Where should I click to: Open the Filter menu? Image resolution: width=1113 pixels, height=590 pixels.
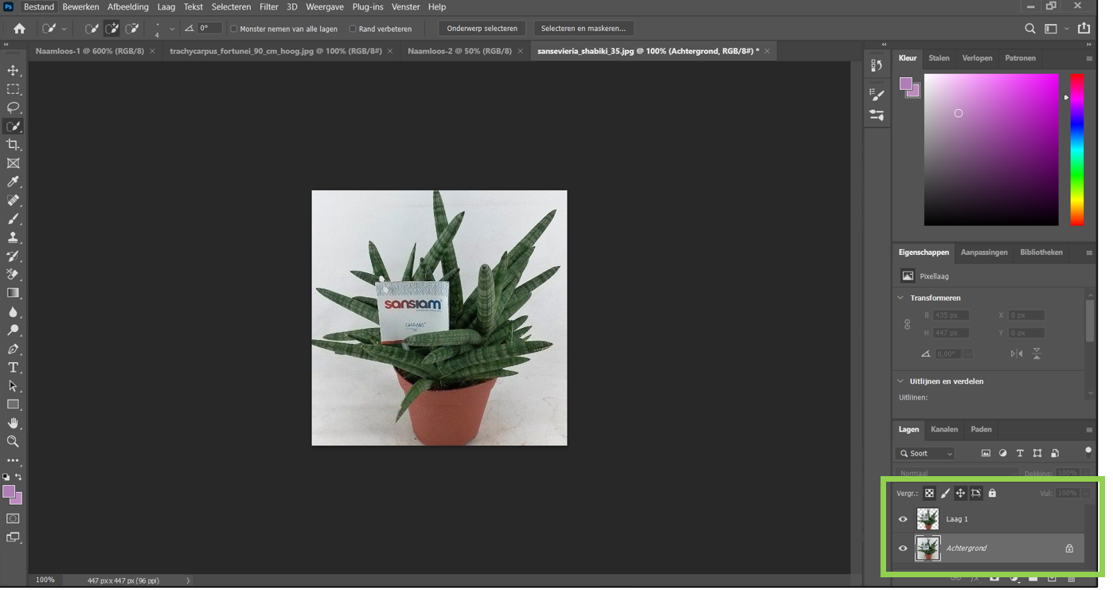point(268,7)
